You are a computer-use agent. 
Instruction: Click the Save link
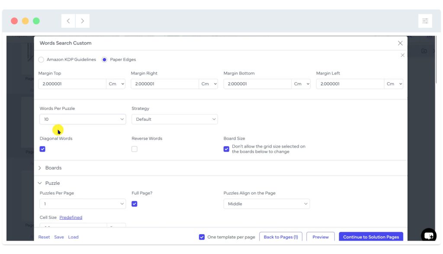59,237
